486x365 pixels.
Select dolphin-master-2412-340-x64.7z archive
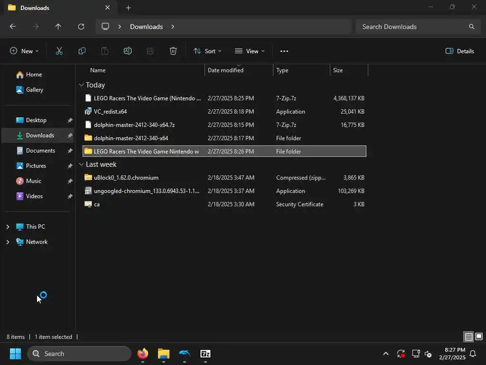click(224, 125)
